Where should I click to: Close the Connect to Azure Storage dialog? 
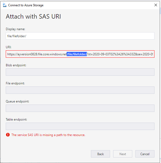(x=156, y=5)
